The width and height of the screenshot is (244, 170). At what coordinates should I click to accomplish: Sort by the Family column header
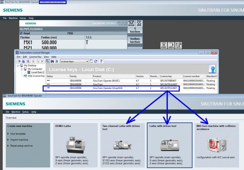[80, 76]
